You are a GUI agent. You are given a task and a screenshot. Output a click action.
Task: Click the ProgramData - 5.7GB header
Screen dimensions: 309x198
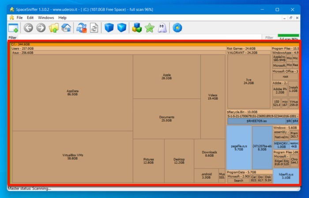(x=249, y=172)
